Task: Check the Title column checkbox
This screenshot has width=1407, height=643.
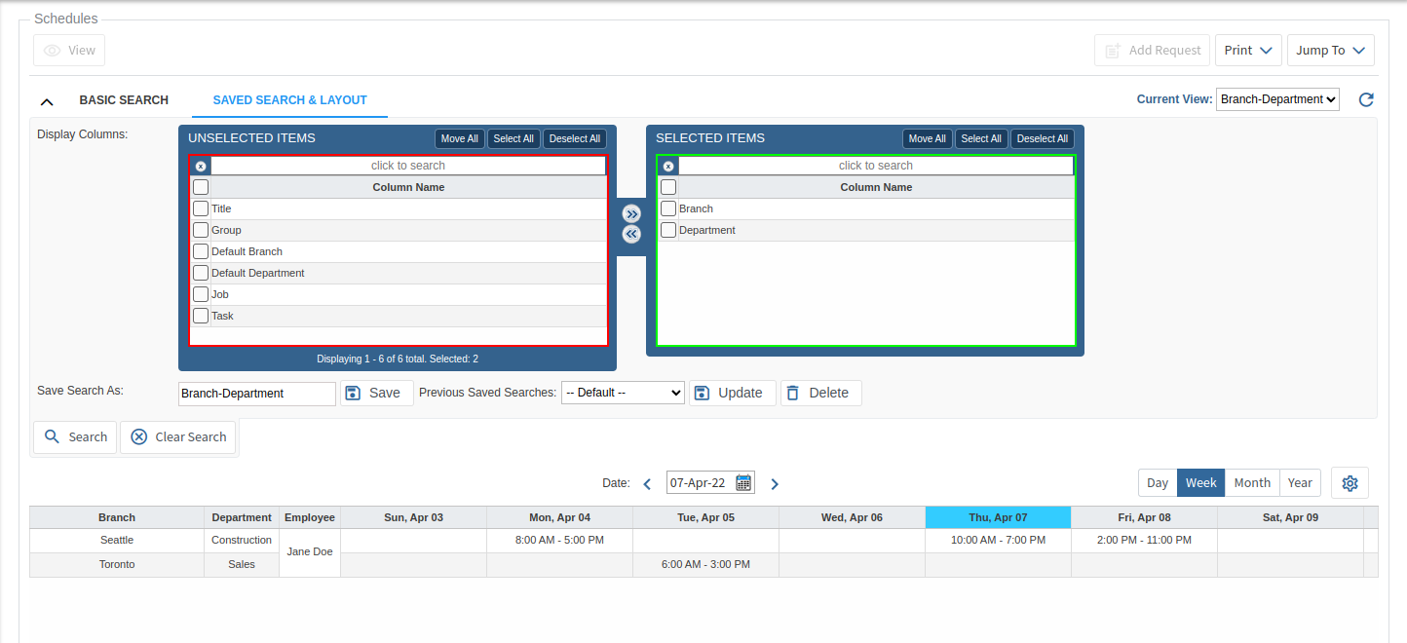Action: point(201,208)
